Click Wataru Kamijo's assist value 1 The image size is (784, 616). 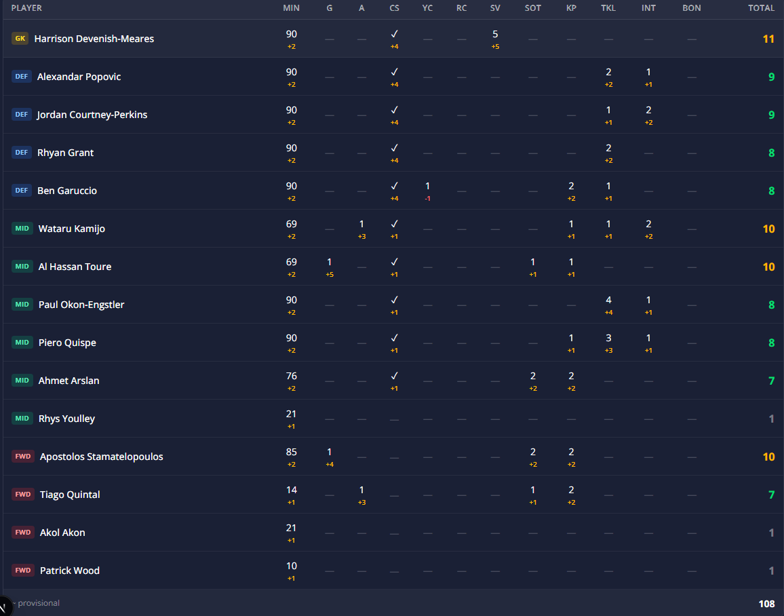[361, 224]
